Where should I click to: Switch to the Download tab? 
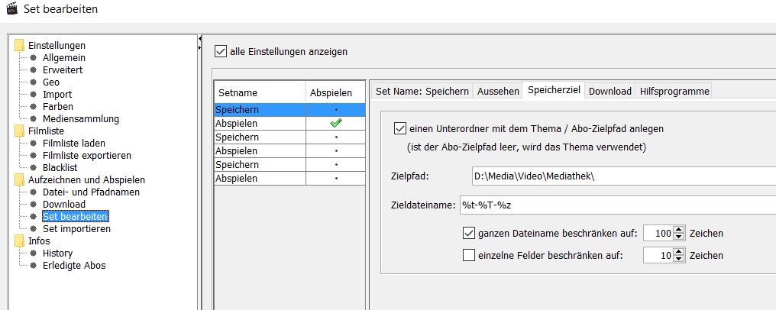(610, 92)
